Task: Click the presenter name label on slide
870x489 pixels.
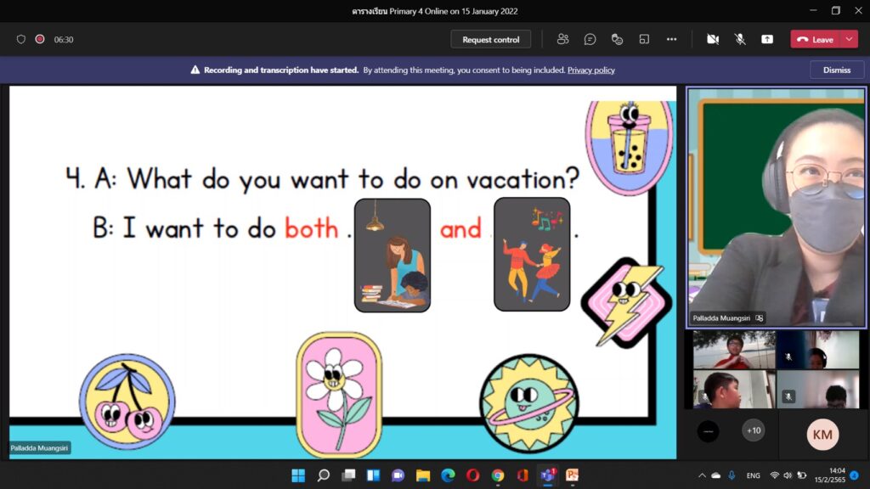Action: [x=39, y=448]
